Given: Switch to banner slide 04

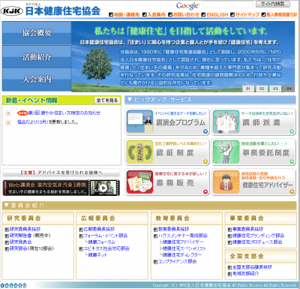Looking at the screenshot, I should click(x=289, y=89).
